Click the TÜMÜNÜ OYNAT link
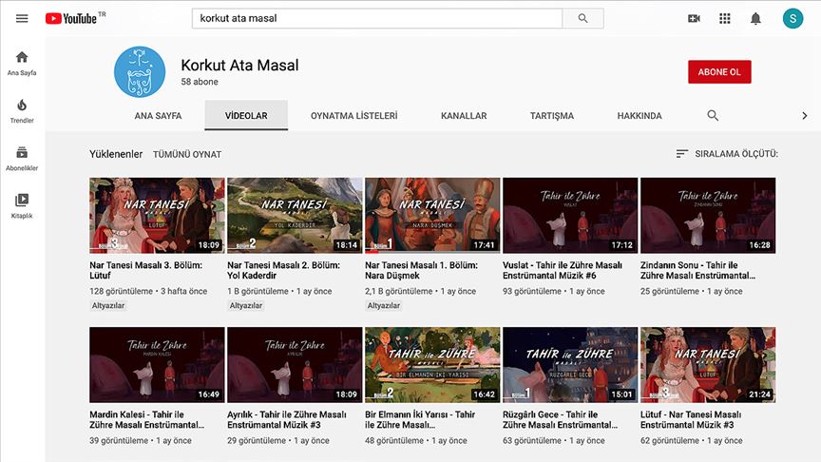The height and width of the screenshot is (462, 821). (x=187, y=154)
